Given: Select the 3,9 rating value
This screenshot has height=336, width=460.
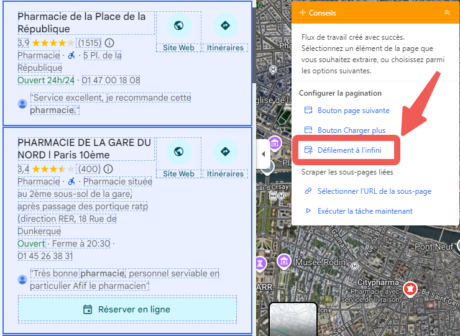Looking at the screenshot, I should point(24,43).
